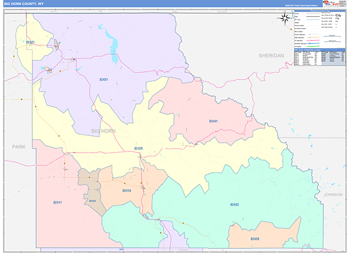The height and width of the screenshot is (253, 349).
Task: Click the 82426 ZIP code label
Action: (x=138, y=149)
